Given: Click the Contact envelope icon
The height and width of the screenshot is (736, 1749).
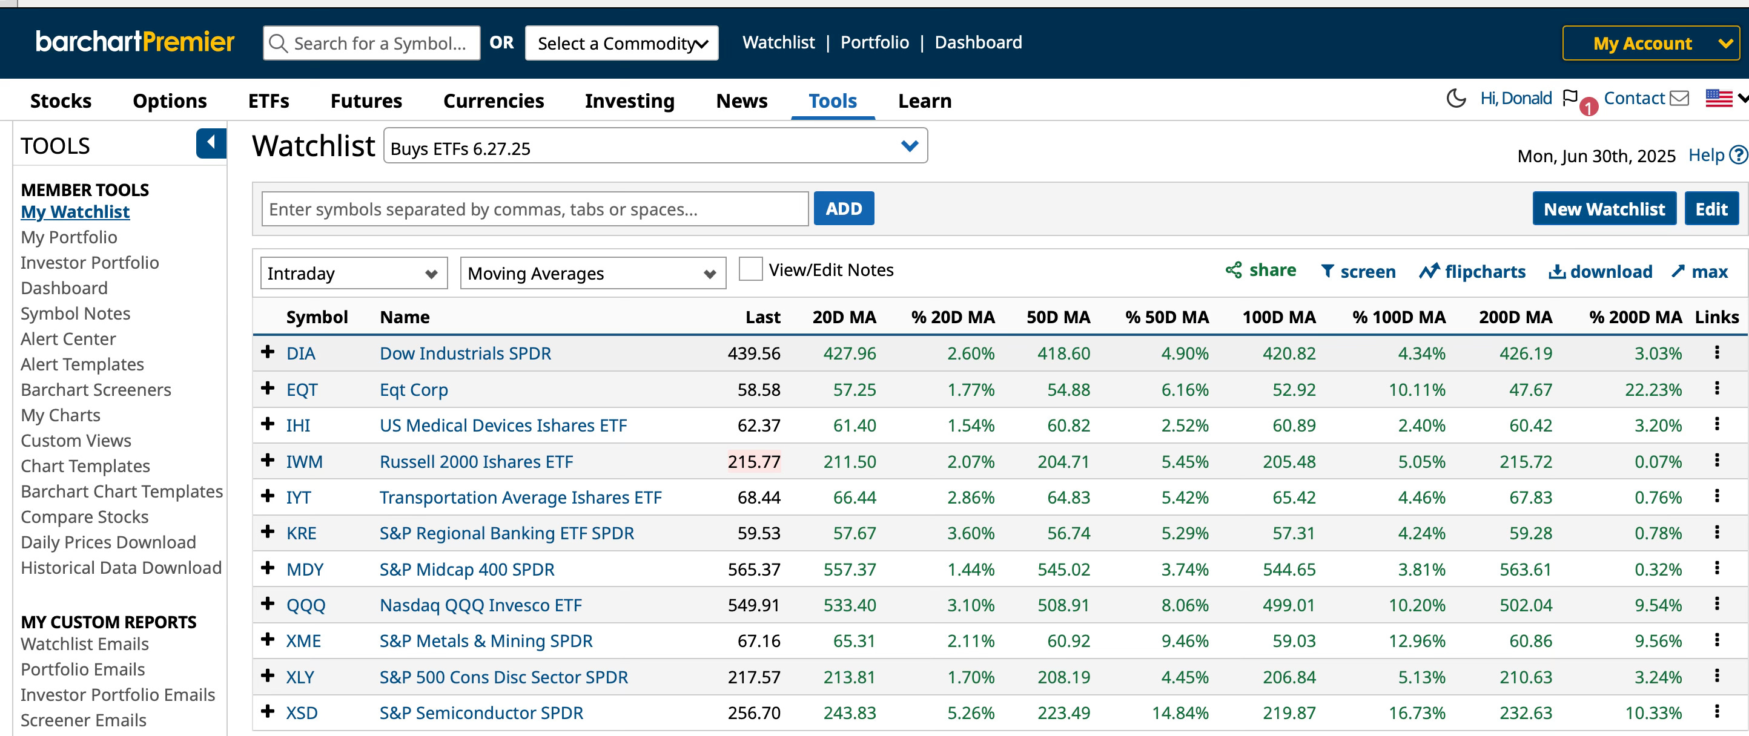Looking at the screenshot, I should tap(1680, 99).
